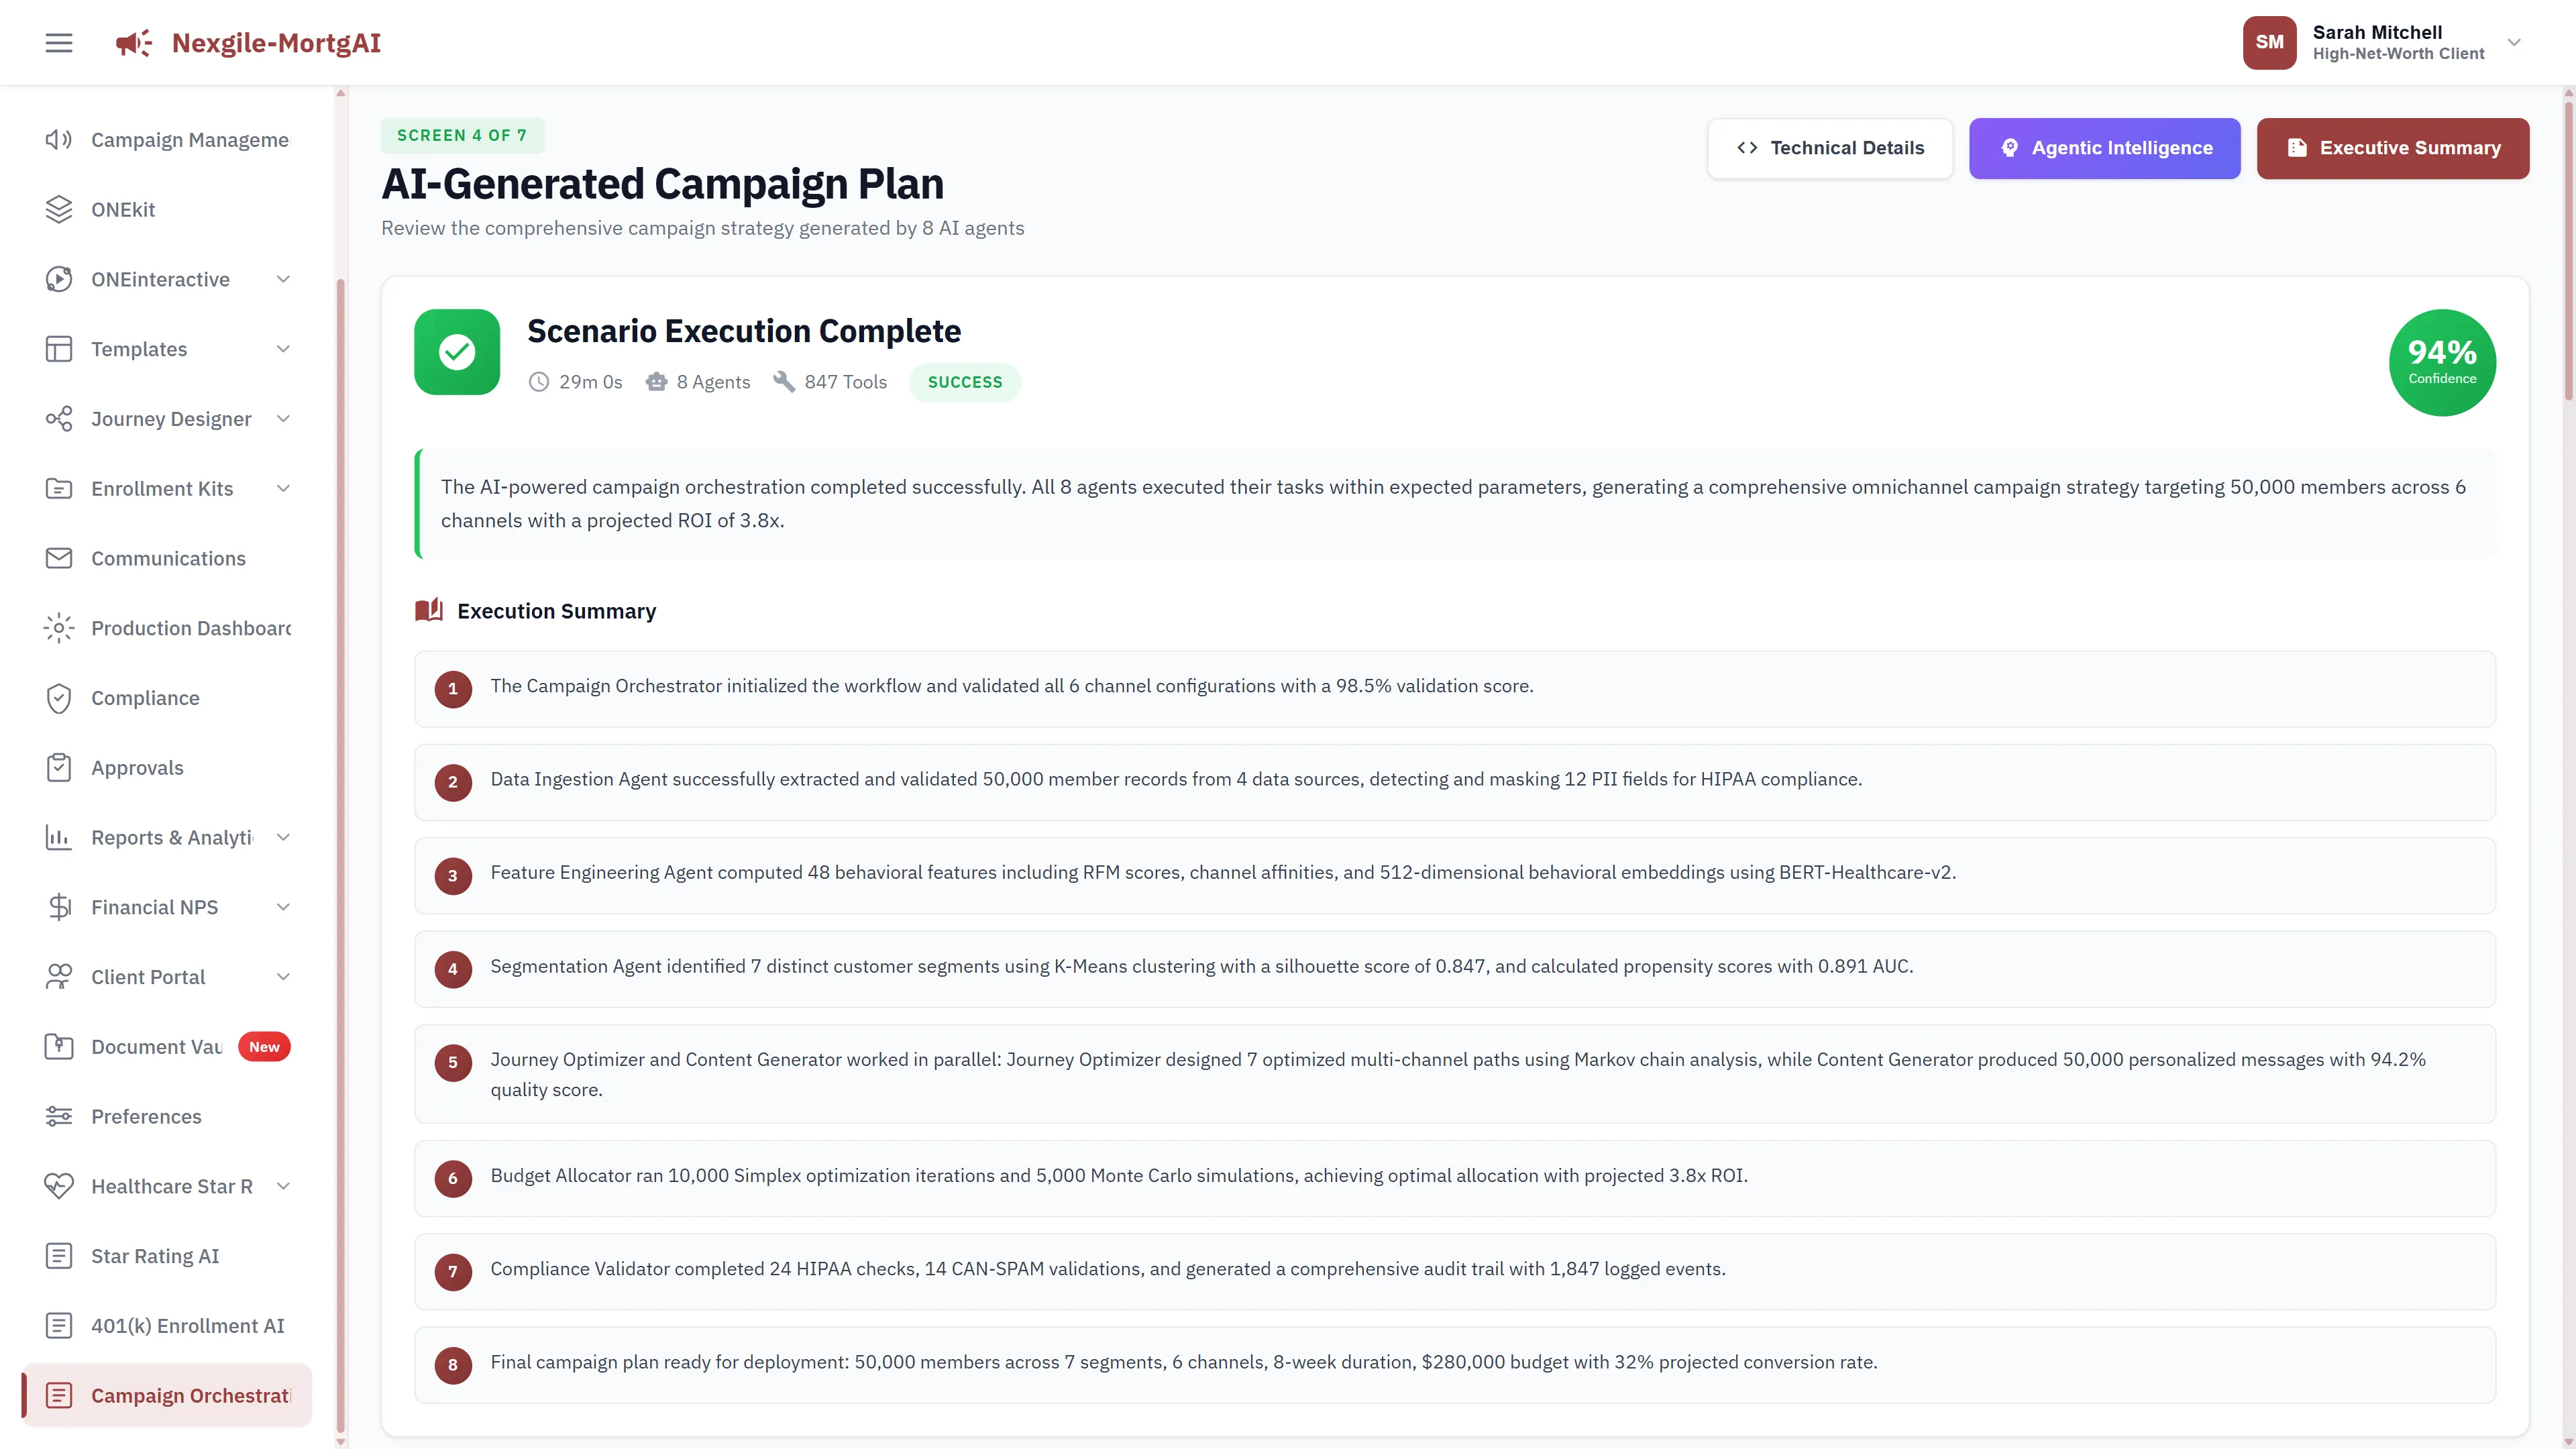The height and width of the screenshot is (1449, 2576).
Task: Open the Executive Summary
Action: 2392,148
